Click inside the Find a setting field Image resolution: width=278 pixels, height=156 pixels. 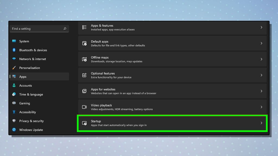coord(35,28)
